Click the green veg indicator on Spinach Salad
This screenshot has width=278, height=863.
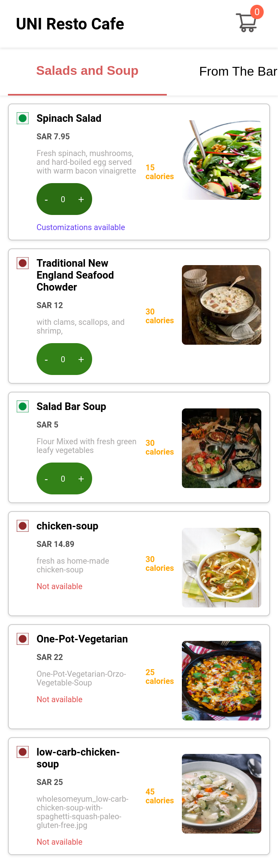pos(22,118)
